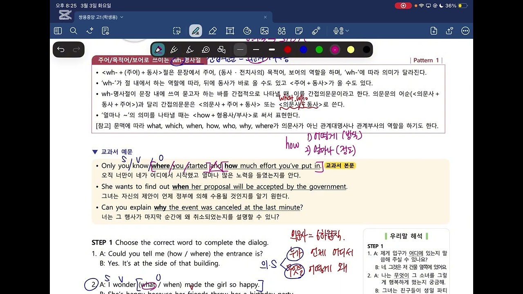Pick the green pen color
The width and height of the screenshot is (523, 294).
click(x=319, y=50)
